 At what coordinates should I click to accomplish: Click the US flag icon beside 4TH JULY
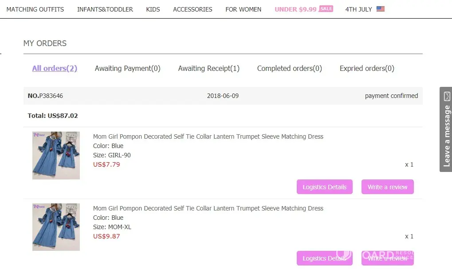[380, 9]
